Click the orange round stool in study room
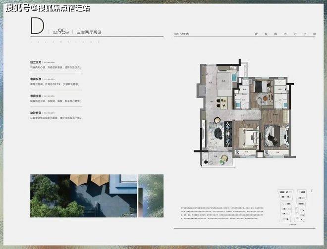Viewport: 327px width, 249px height. tap(265, 99)
